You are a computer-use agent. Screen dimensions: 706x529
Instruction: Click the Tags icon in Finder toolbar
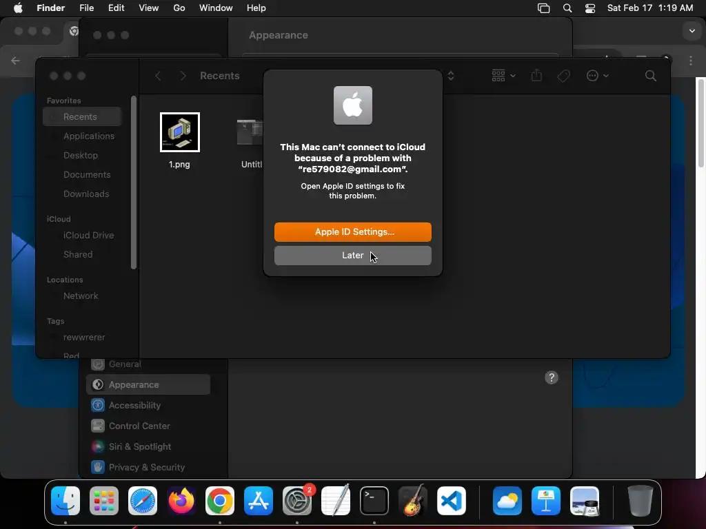563,76
